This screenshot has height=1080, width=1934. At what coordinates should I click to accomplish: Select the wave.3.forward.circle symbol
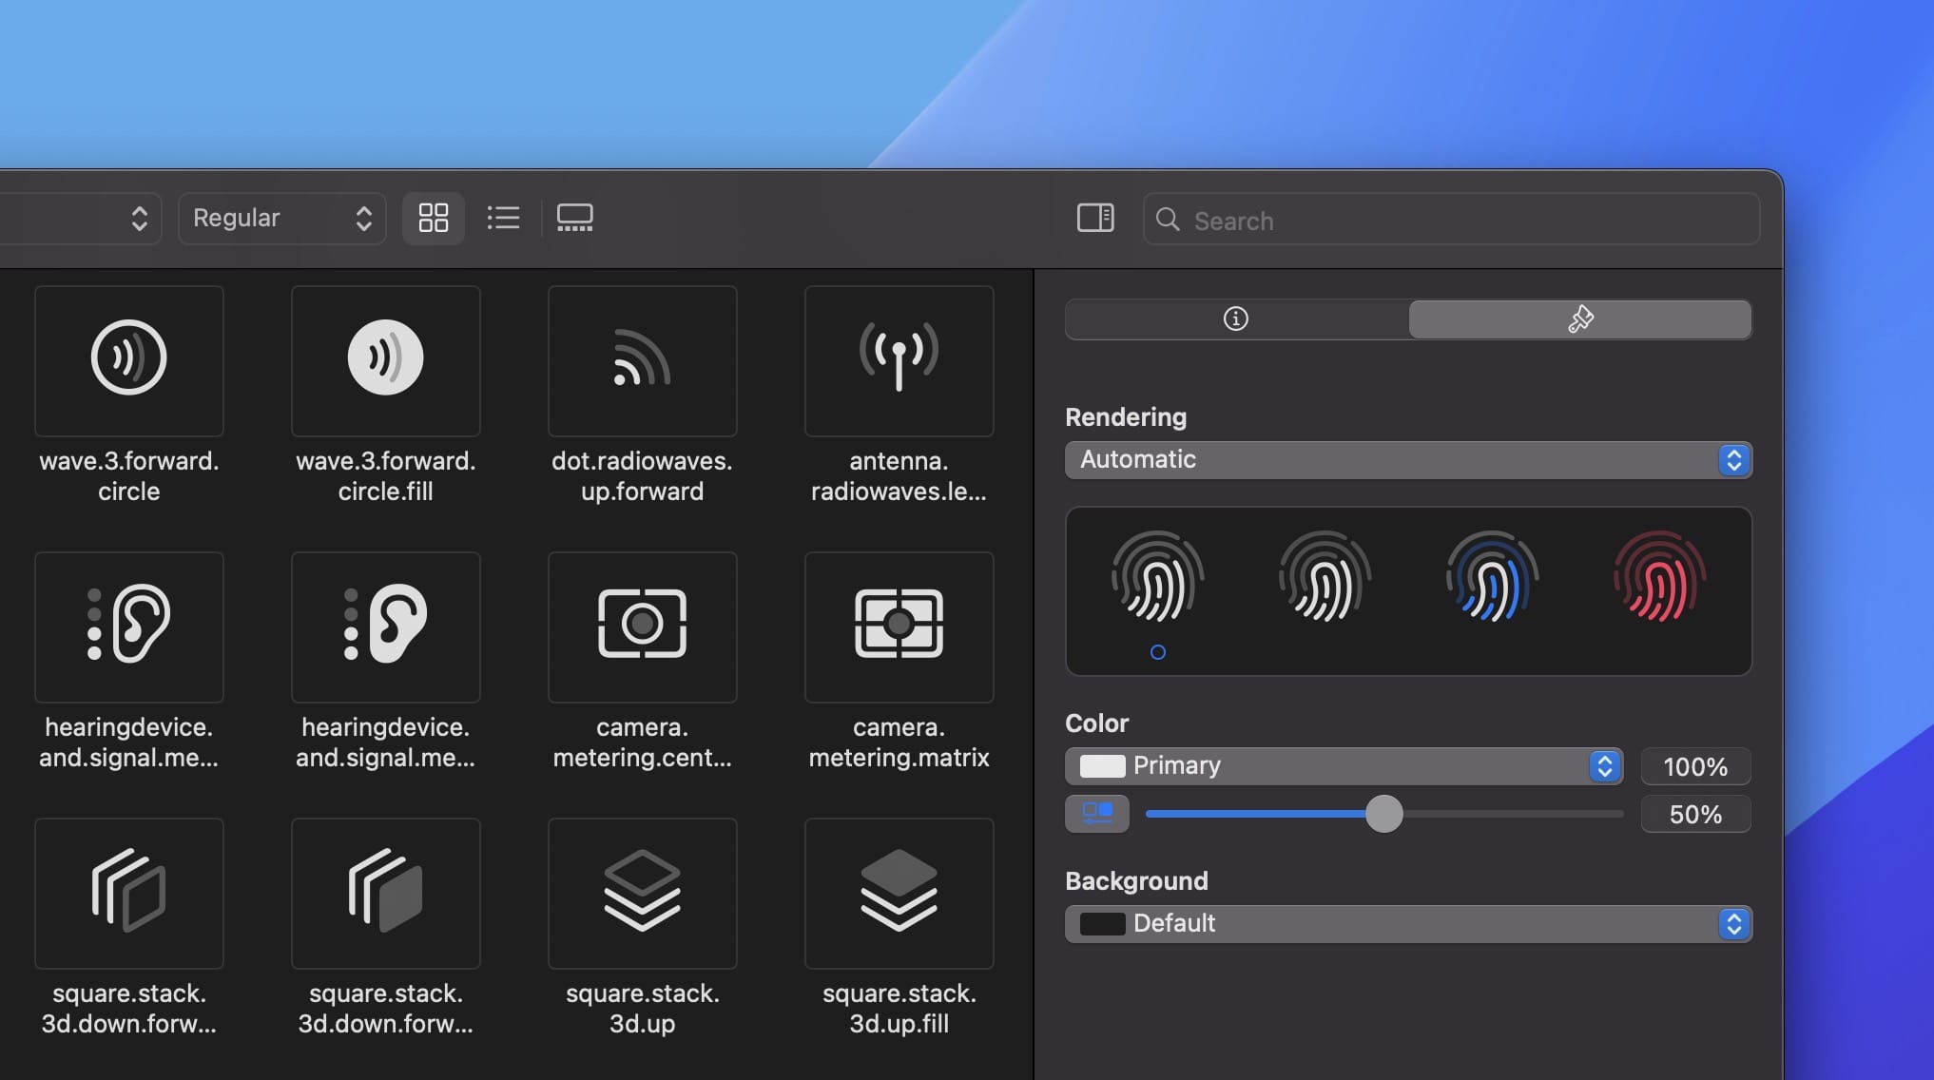129,361
